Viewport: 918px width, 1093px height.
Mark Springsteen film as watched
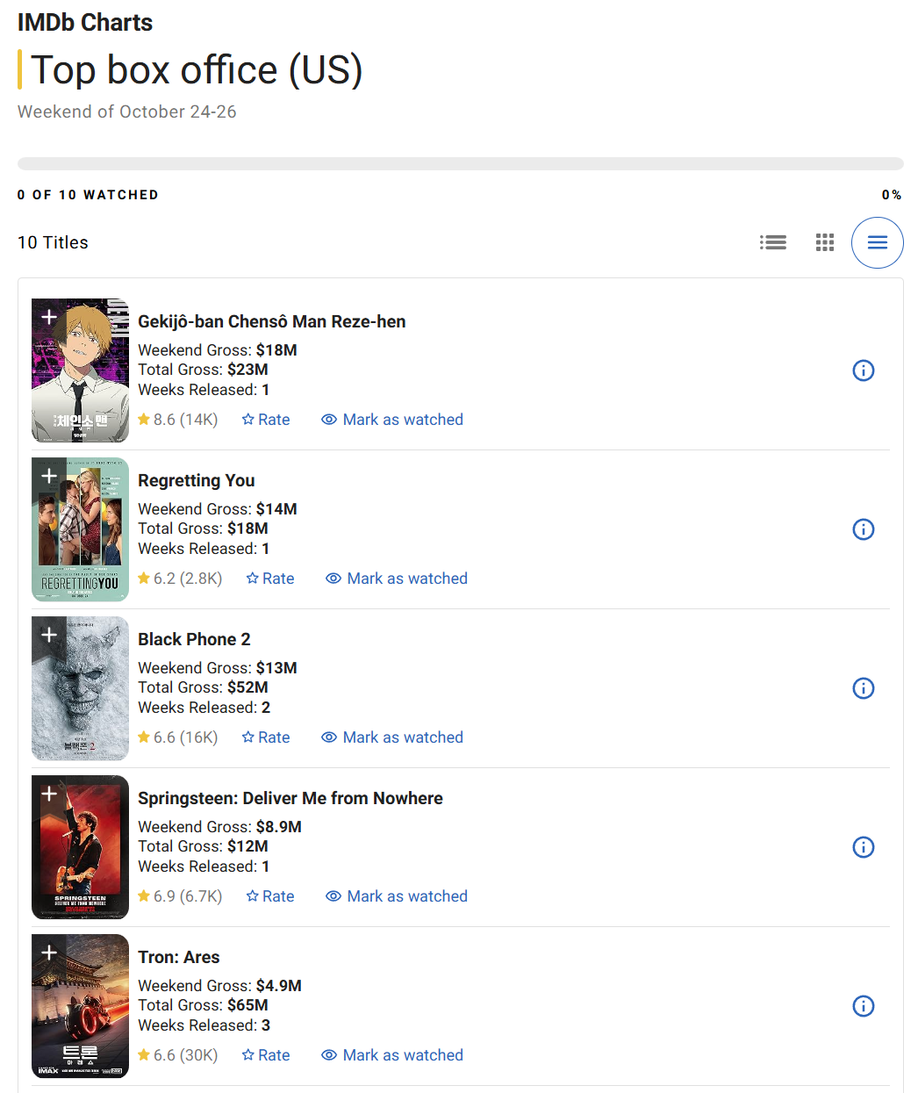397,896
